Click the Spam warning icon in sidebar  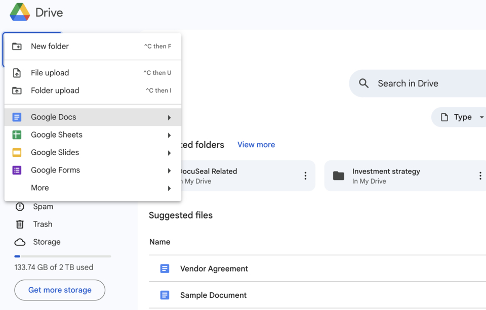(20, 206)
